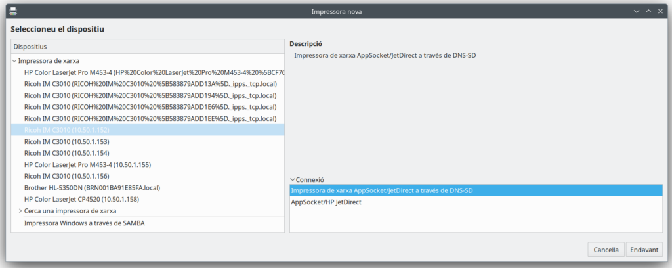
Task: Select Ricoh IM C3010 at 10.50.1.153
Action: (66, 141)
